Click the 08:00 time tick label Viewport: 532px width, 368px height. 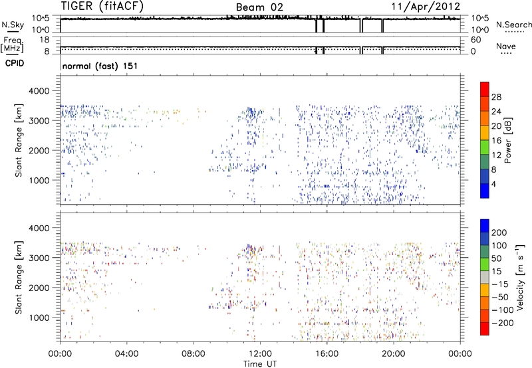click(x=194, y=354)
